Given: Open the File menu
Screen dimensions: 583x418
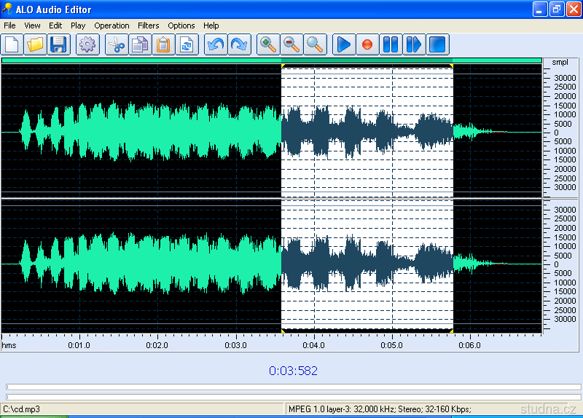Looking at the screenshot, I should (x=9, y=25).
